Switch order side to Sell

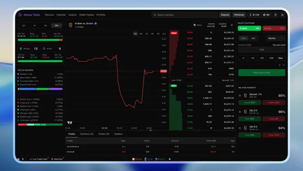[253, 38]
